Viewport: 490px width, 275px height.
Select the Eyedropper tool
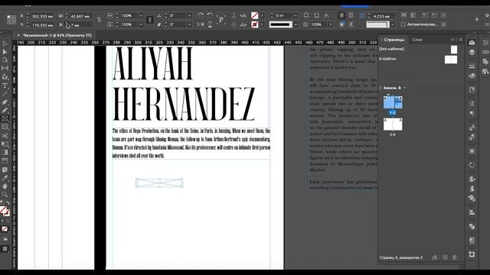point(5,178)
